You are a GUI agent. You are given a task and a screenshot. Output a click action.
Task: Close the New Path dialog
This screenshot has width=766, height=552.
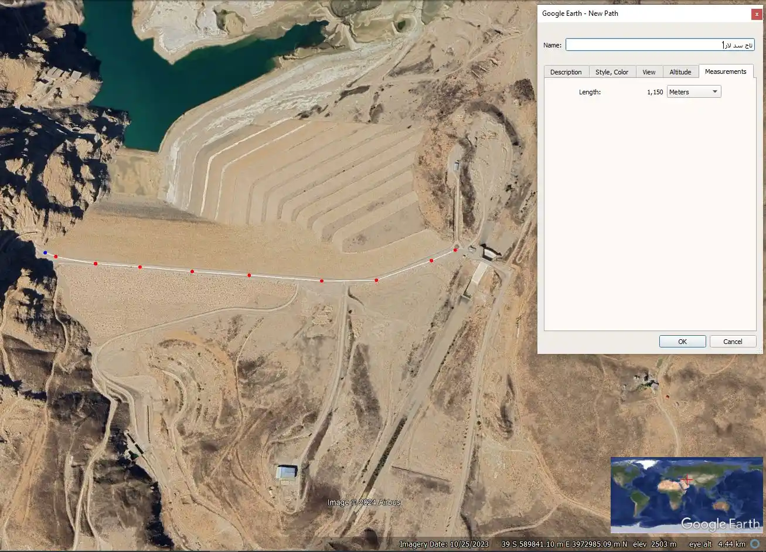[757, 13]
